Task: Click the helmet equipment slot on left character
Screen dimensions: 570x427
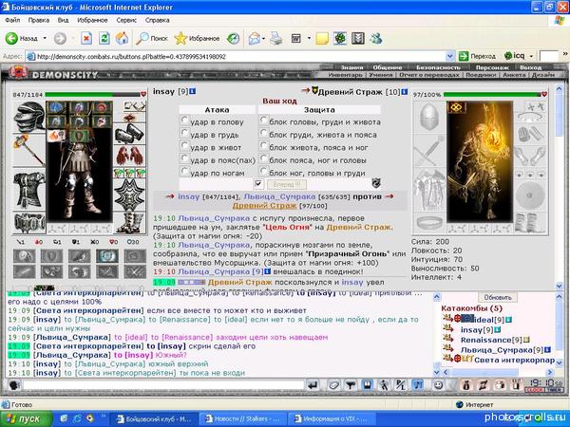Action: 29,117
